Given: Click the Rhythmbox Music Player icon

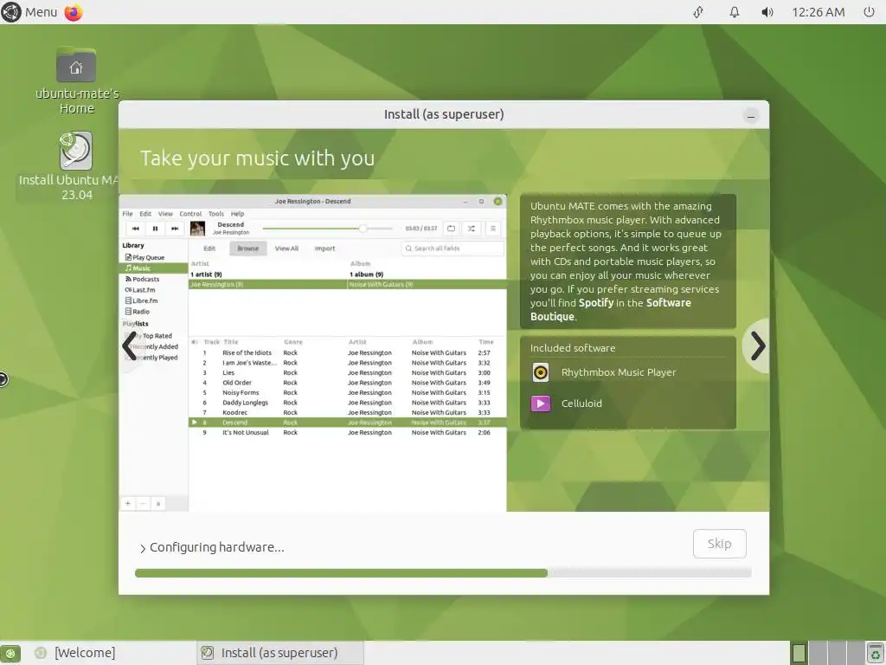Looking at the screenshot, I should click(541, 372).
